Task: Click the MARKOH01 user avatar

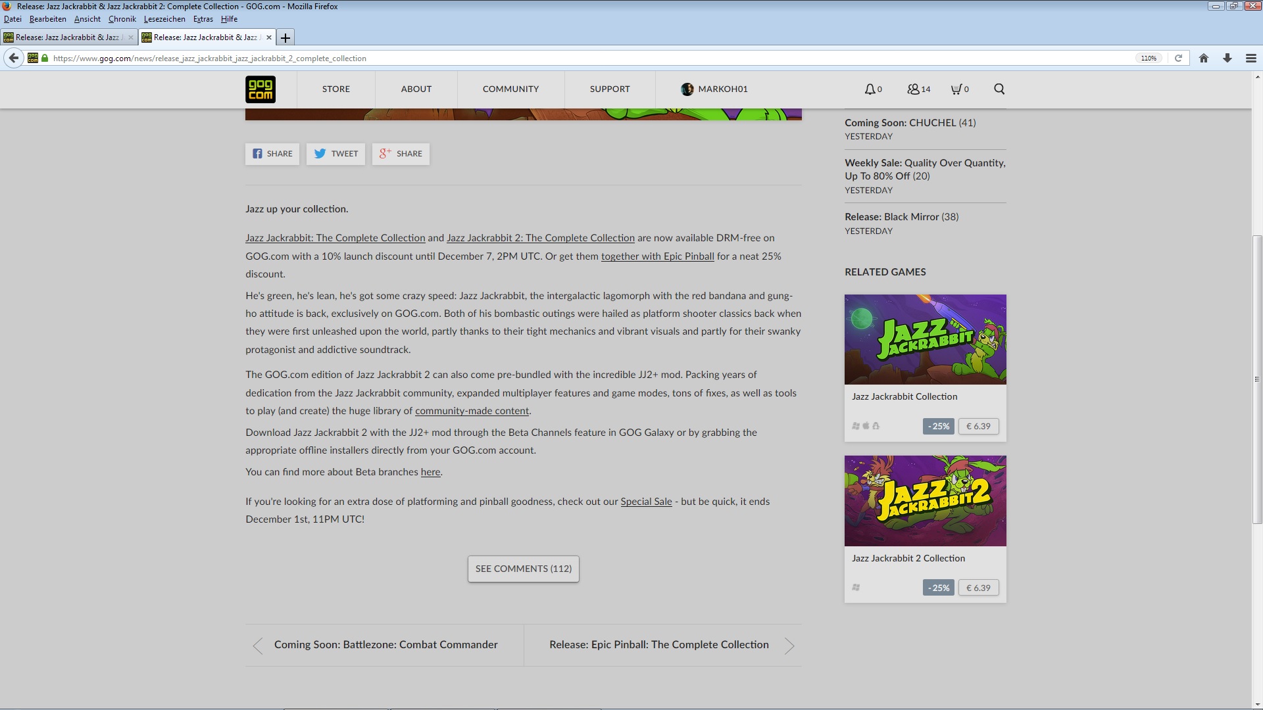Action: pyautogui.click(x=687, y=89)
